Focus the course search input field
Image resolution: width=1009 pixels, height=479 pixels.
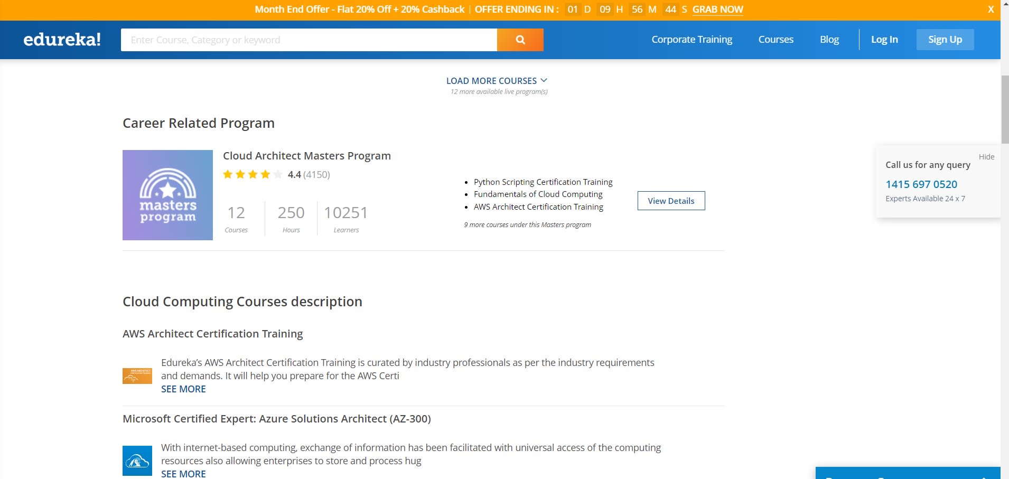coord(309,40)
